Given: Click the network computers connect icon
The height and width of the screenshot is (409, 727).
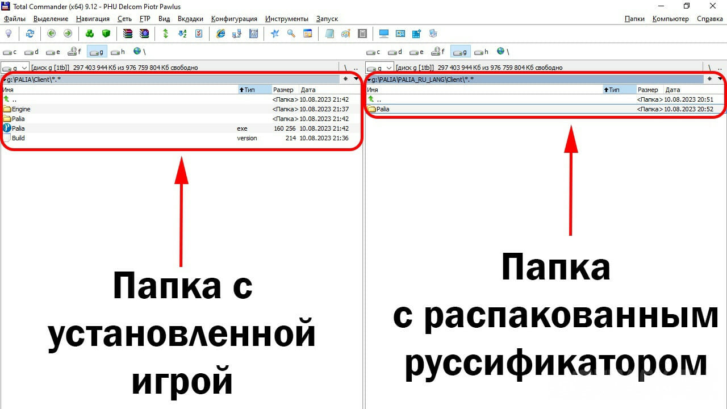Looking at the screenshot, I should (x=237, y=34).
